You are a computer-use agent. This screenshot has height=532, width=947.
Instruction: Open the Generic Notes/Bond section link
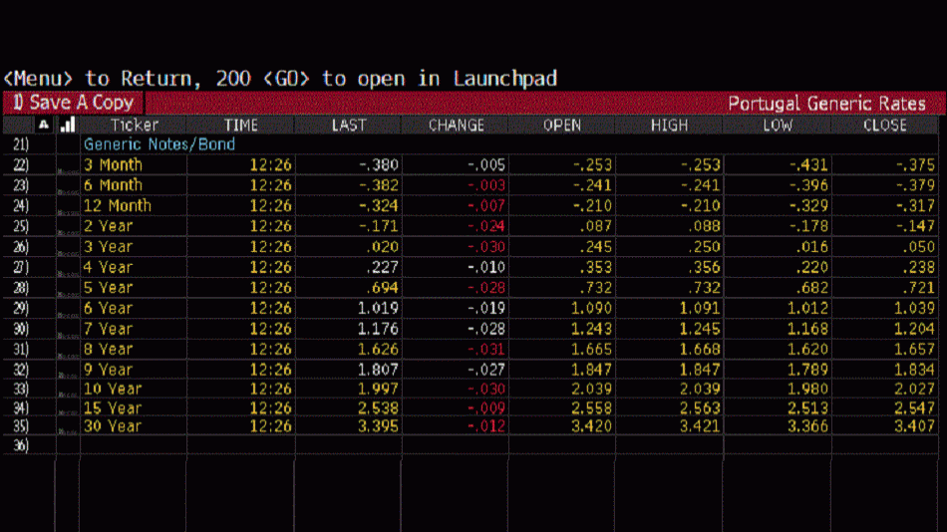click(x=159, y=144)
